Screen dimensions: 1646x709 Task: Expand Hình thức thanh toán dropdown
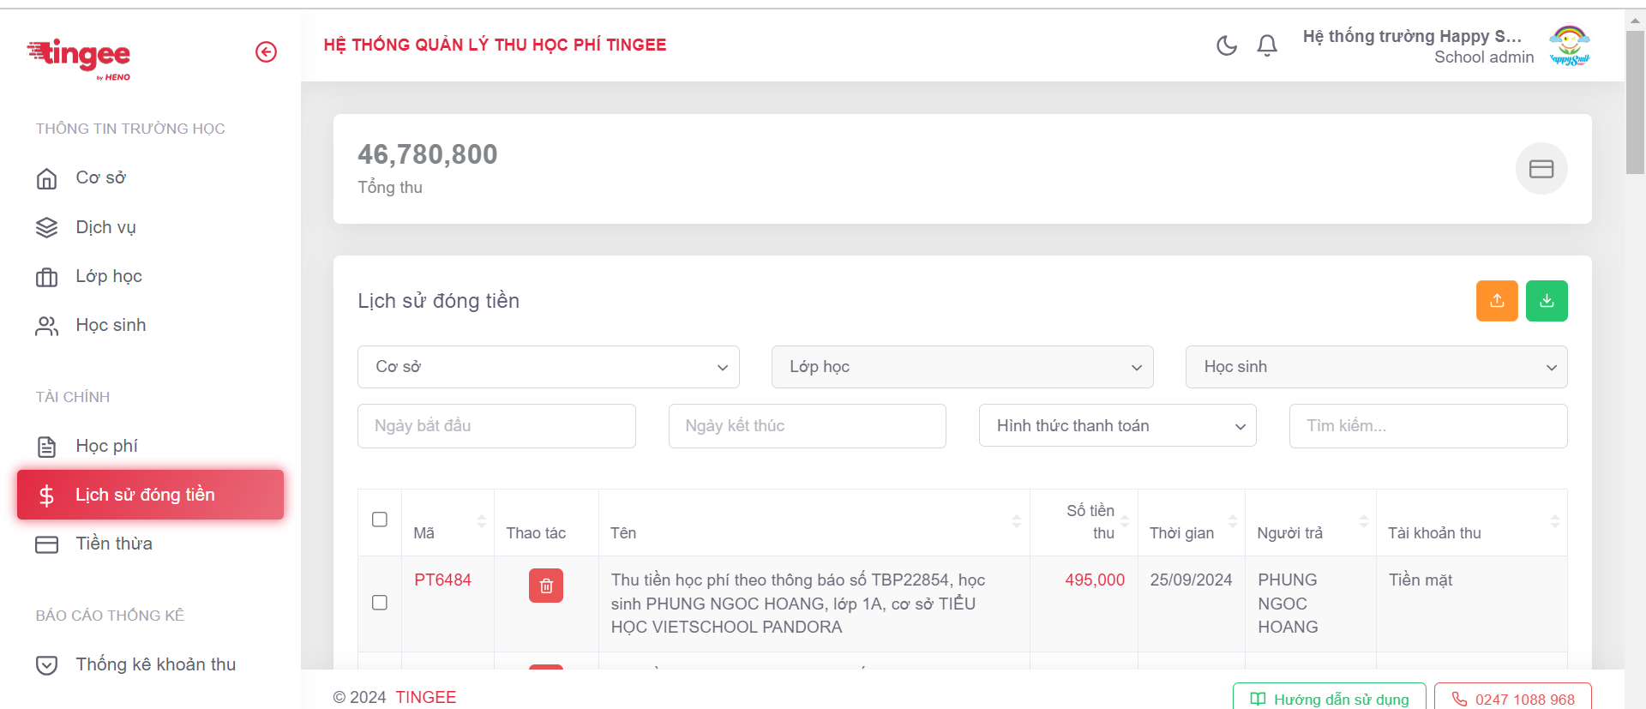(1117, 426)
